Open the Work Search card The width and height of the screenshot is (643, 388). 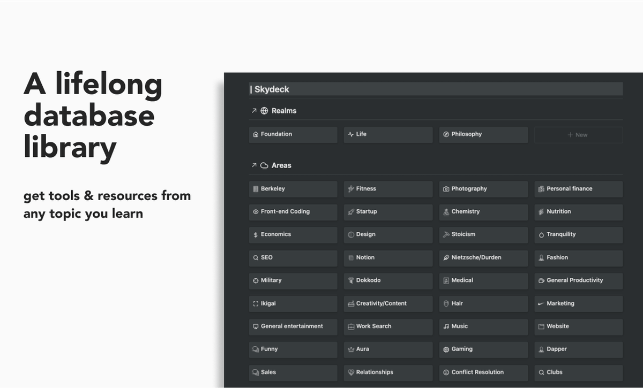388,326
